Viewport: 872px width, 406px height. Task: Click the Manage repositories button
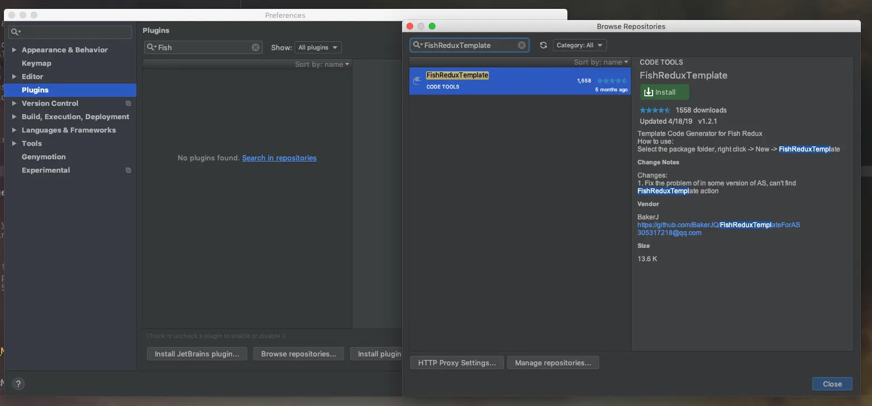click(x=553, y=363)
